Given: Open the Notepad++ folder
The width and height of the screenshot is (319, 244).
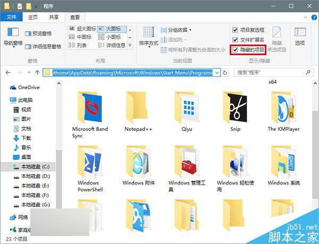Looking at the screenshot, I should [138, 111].
